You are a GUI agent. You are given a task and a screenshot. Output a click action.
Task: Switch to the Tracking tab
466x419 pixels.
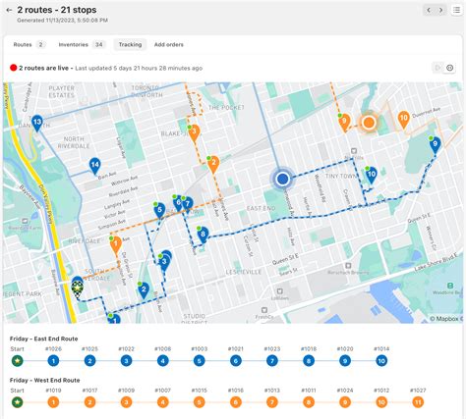coord(130,44)
